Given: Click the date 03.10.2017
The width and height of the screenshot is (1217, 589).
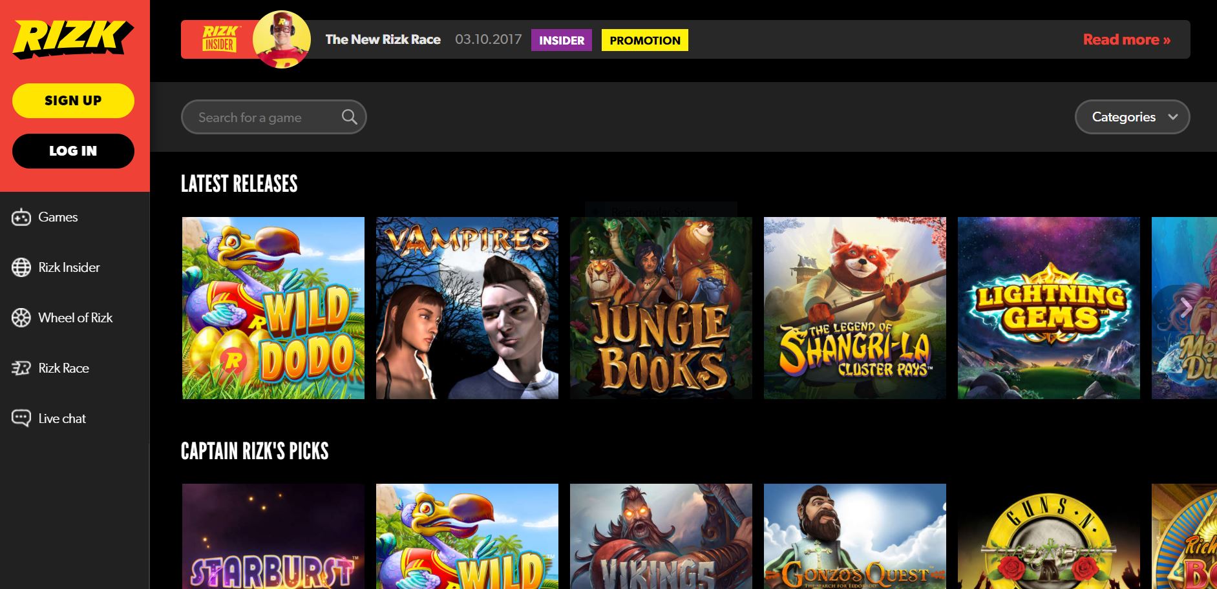Looking at the screenshot, I should pyautogui.click(x=488, y=39).
